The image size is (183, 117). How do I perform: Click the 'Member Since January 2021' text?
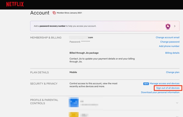tap(69, 13)
